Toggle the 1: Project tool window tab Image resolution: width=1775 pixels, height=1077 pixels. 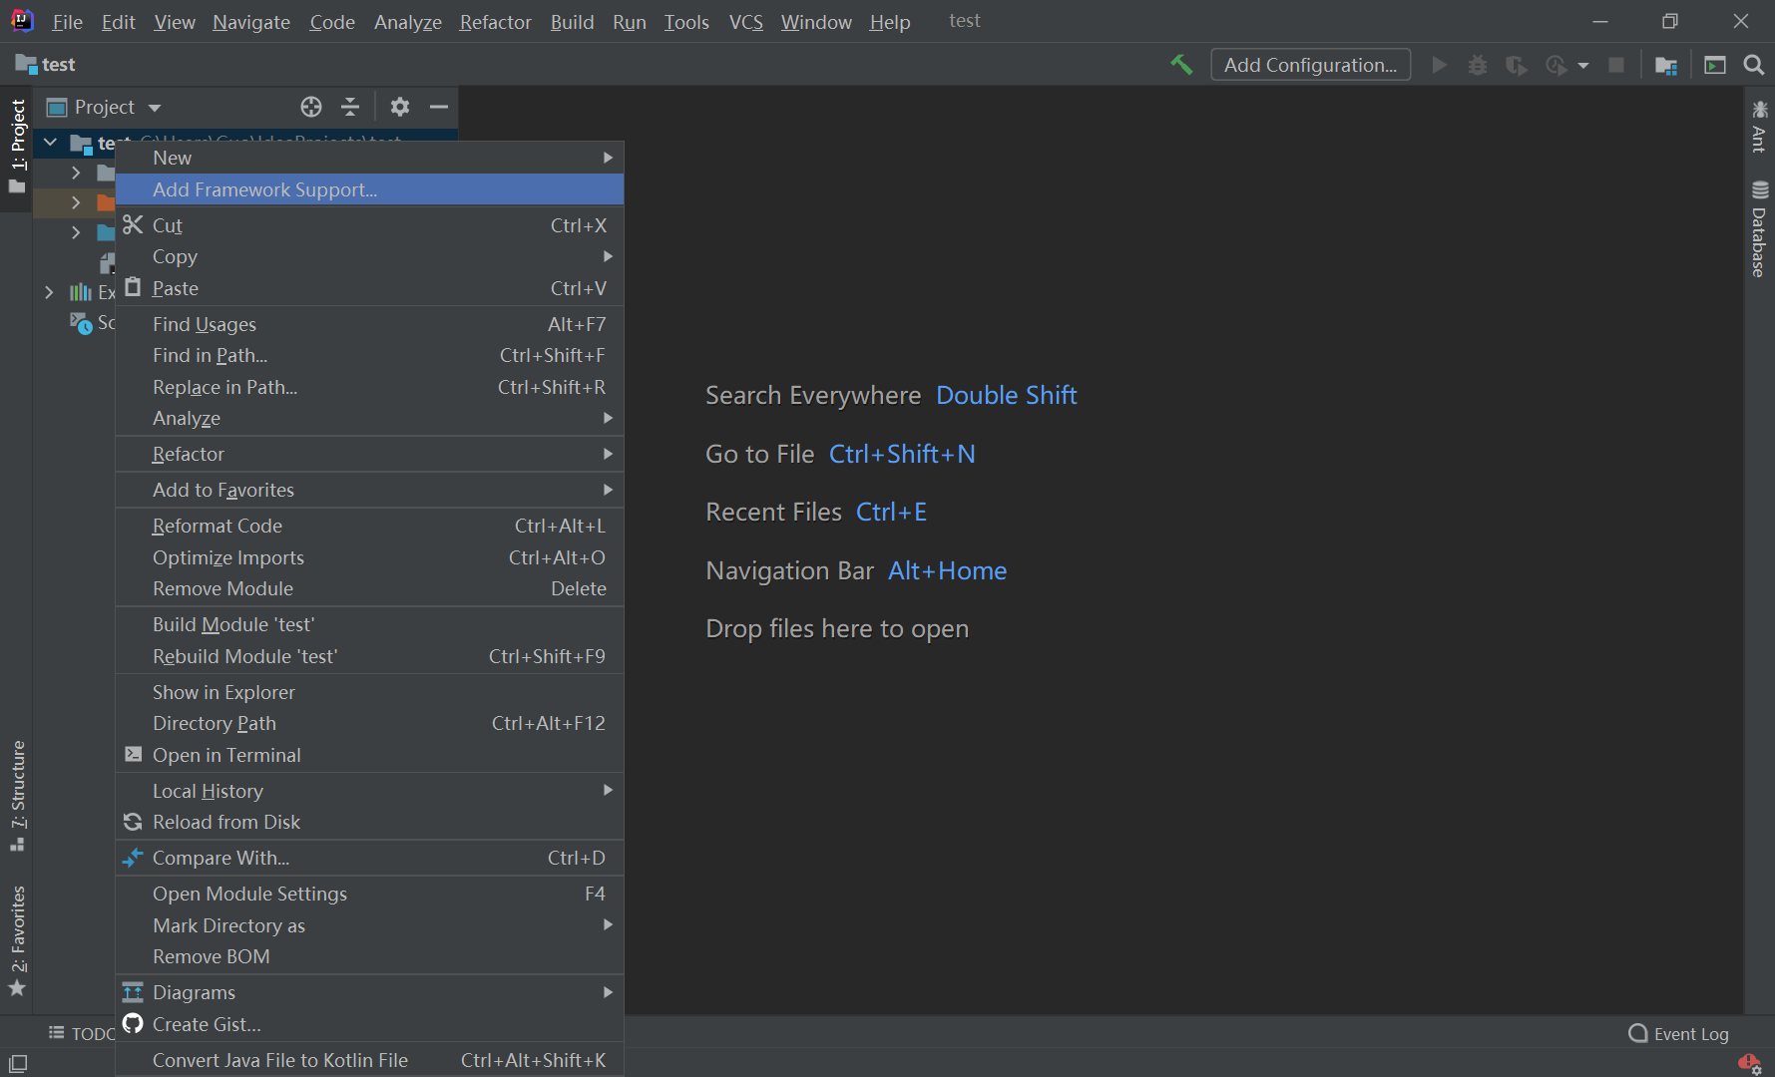pos(17,147)
